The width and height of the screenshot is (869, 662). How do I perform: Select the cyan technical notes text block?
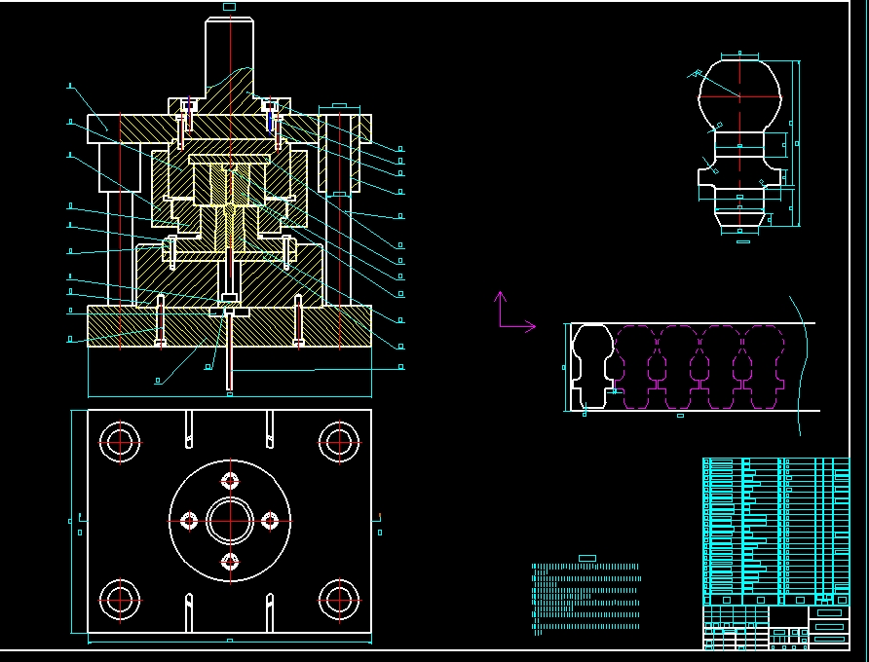[x=586, y=599]
